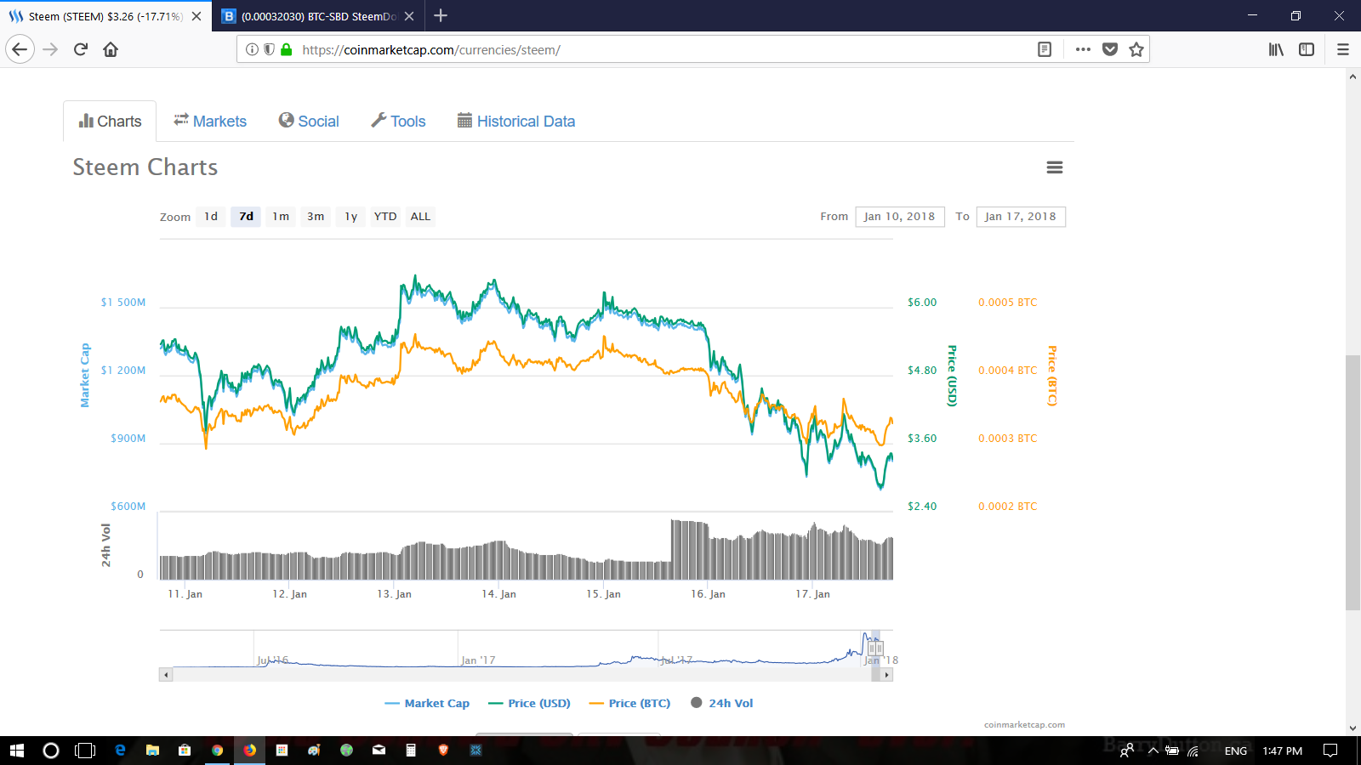Toggle the 24h Vol series in legend
1361x765 pixels.
point(722,703)
